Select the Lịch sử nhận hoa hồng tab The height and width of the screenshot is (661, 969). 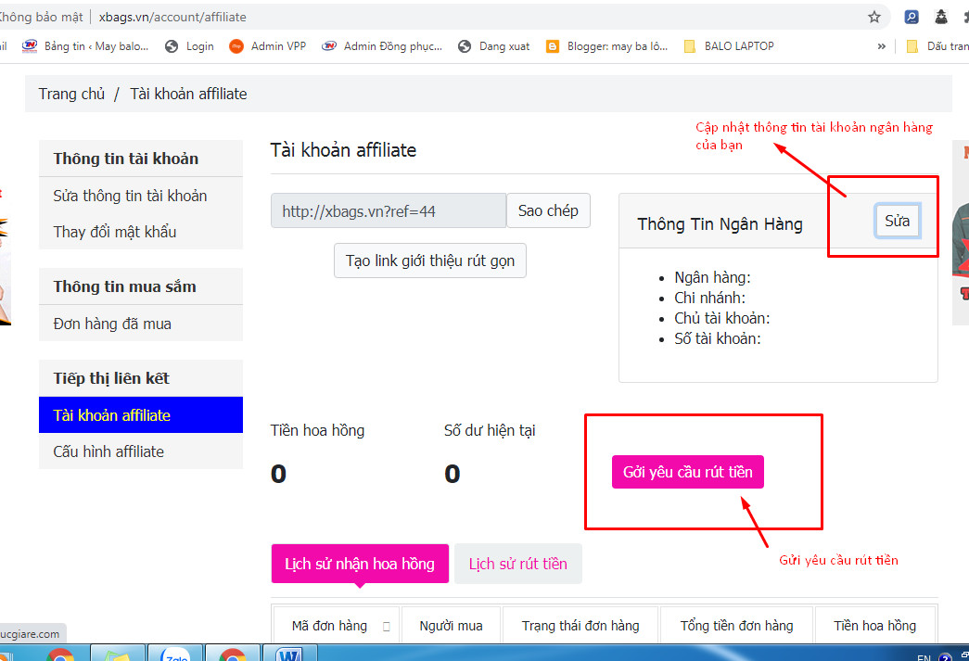pos(360,564)
